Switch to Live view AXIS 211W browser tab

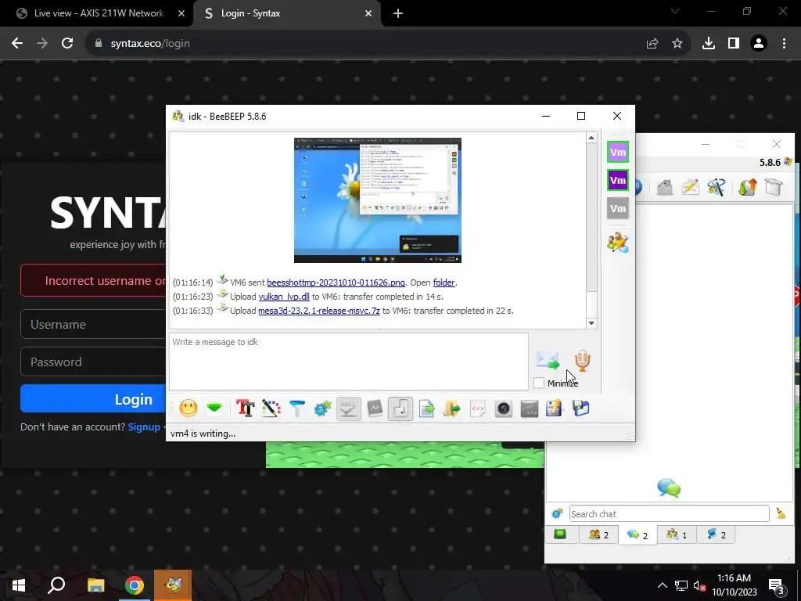tap(100, 13)
